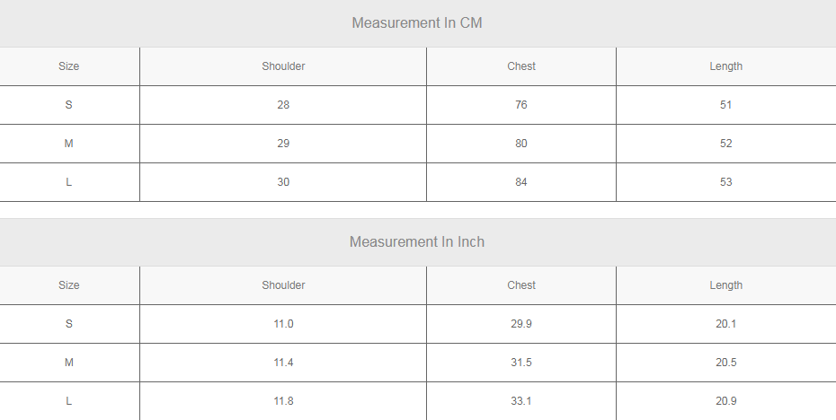Viewport: 836px width, 420px height.
Task: Click chest value 31.5 inches
Action: click(520, 362)
